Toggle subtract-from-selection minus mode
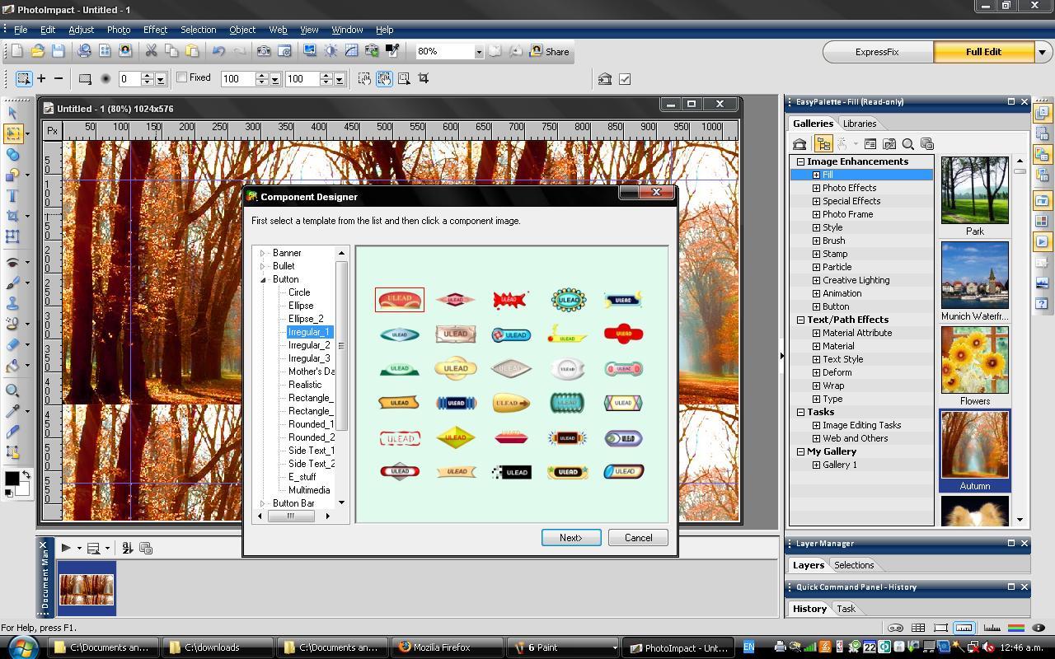 (59, 78)
